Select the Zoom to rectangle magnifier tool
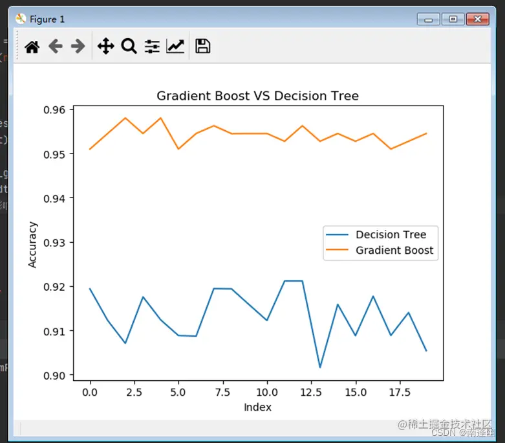The image size is (505, 443). point(129,46)
